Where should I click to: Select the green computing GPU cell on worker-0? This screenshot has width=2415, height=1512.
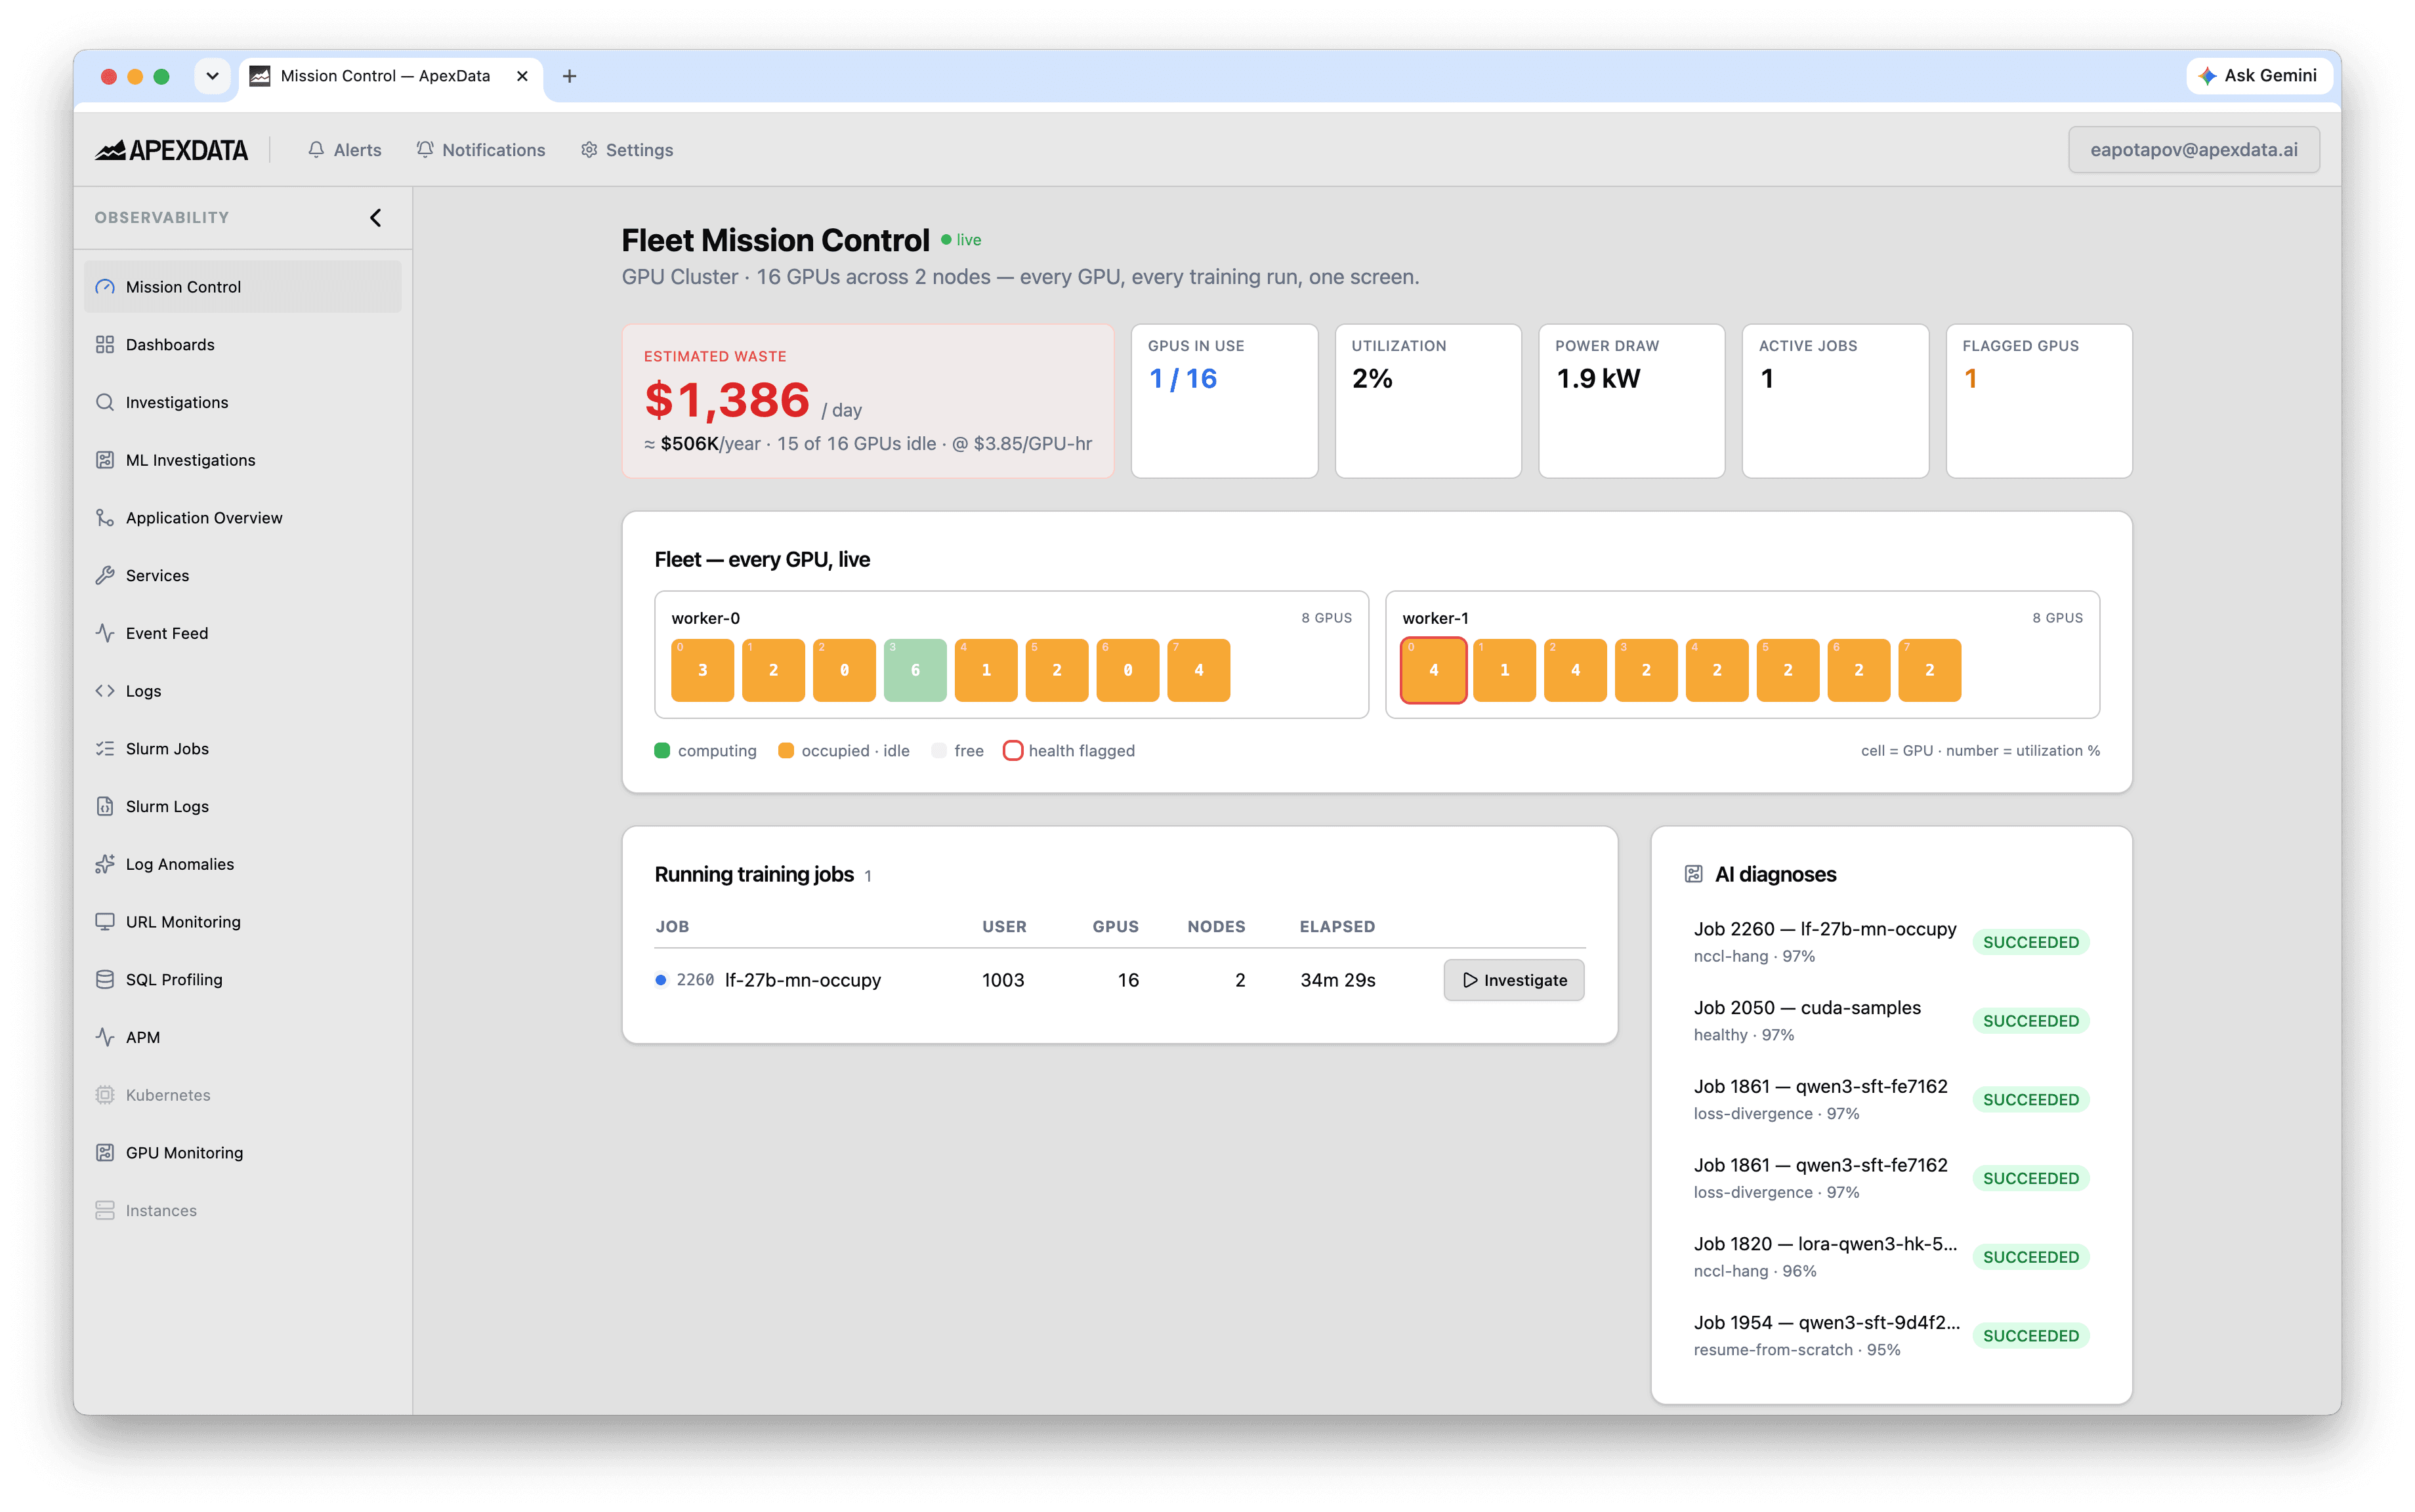[914, 670]
